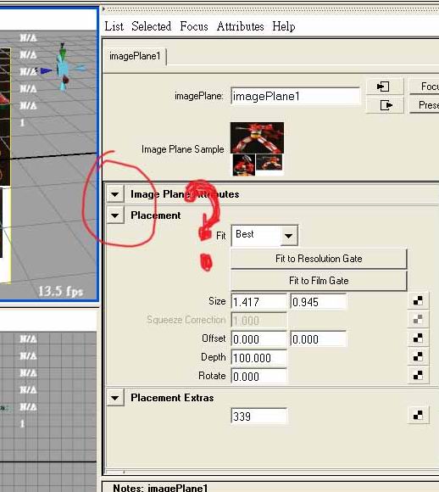Collapse the Image Plane Attributes section
The height and width of the screenshot is (492, 439).
(x=115, y=194)
